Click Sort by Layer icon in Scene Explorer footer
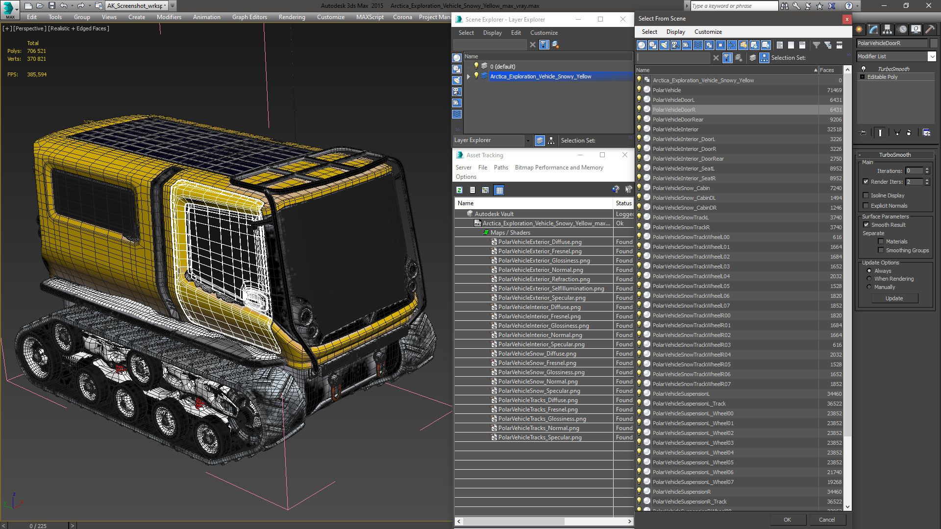Image resolution: width=941 pixels, height=529 pixels. [540, 141]
